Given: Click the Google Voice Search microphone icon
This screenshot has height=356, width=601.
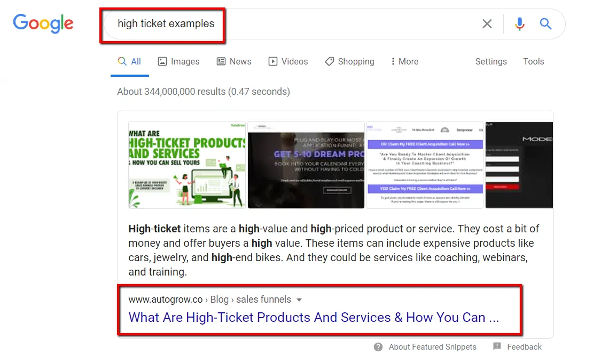Looking at the screenshot, I should pos(519,23).
